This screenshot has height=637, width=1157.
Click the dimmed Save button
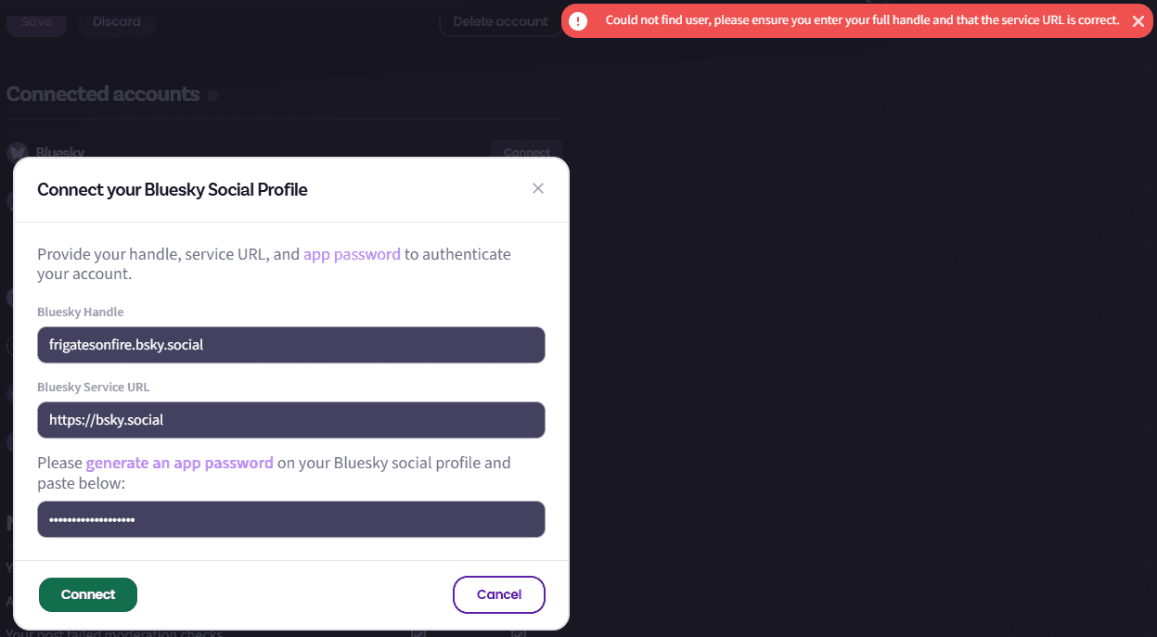(x=36, y=21)
